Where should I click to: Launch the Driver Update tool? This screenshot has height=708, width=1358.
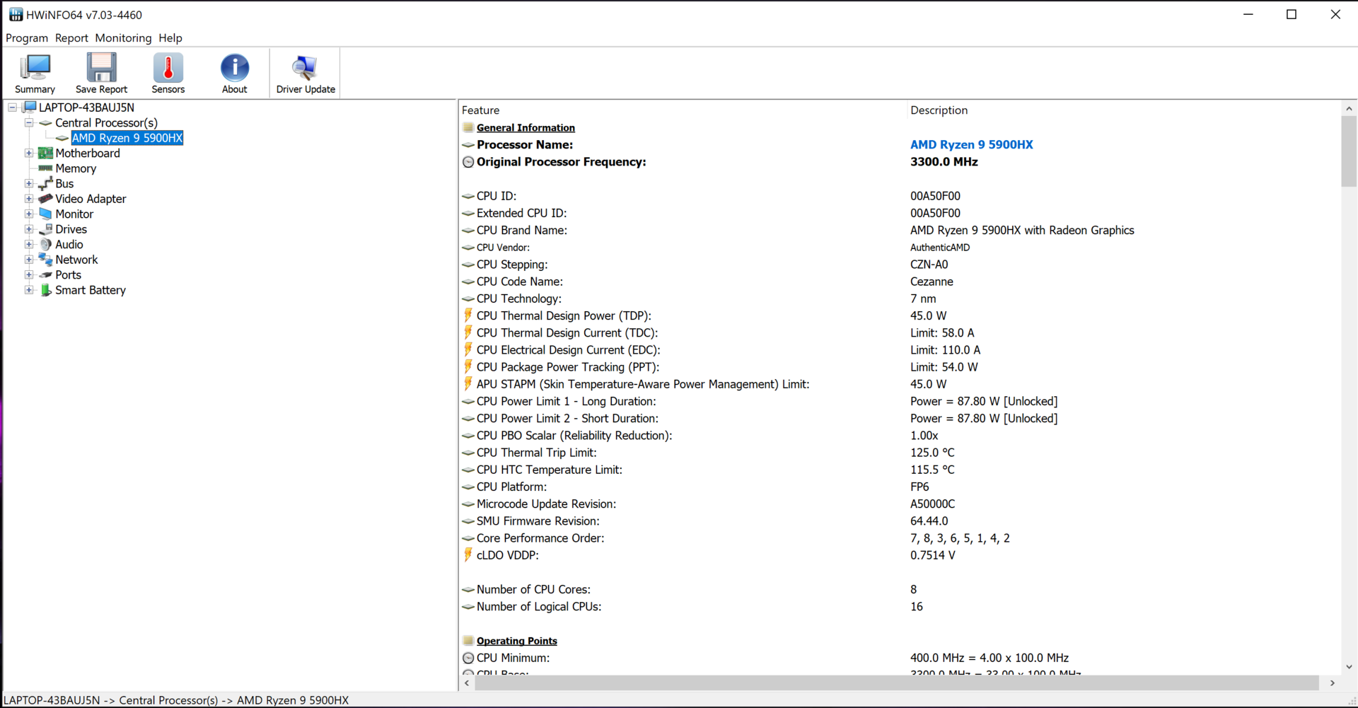pos(306,73)
